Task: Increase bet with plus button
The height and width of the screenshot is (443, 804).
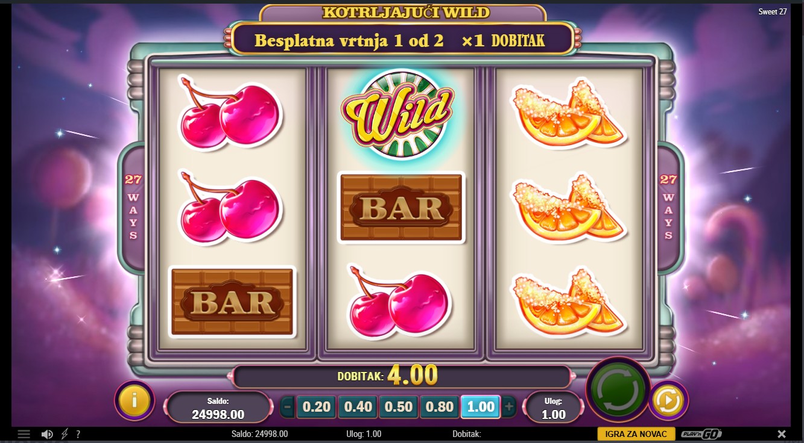Action: (510, 407)
